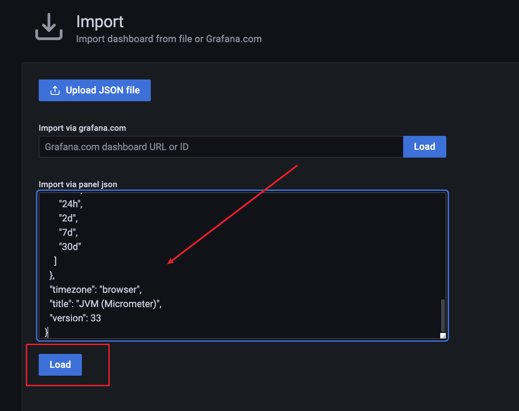Focus the Grafana.com dashboard URL field
The width and height of the screenshot is (519, 411).
pos(221,147)
